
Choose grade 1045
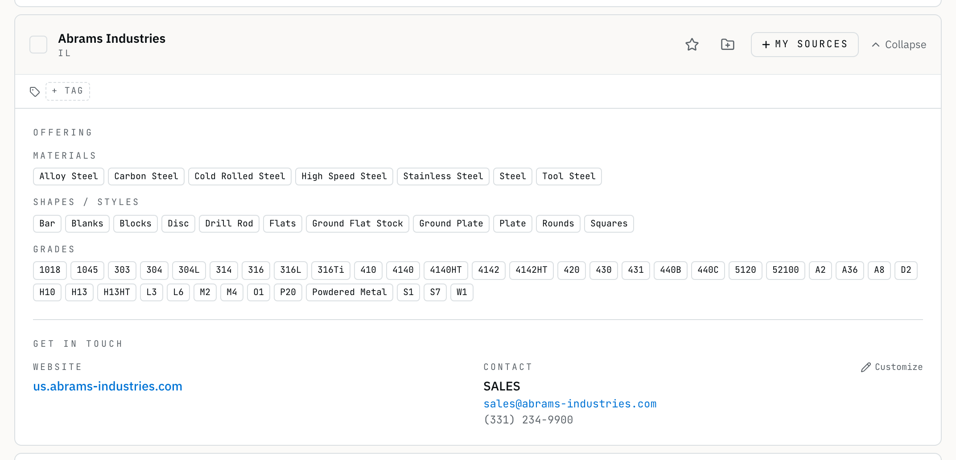tap(87, 270)
